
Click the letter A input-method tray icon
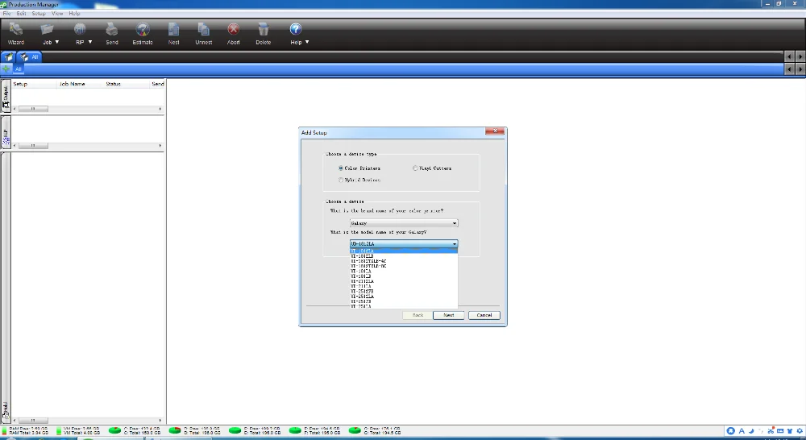coord(742,431)
